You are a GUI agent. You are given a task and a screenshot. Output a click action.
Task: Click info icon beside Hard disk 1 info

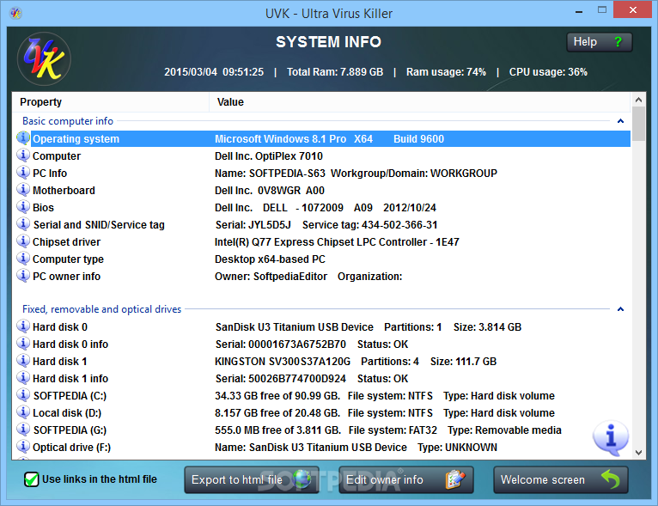23,378
